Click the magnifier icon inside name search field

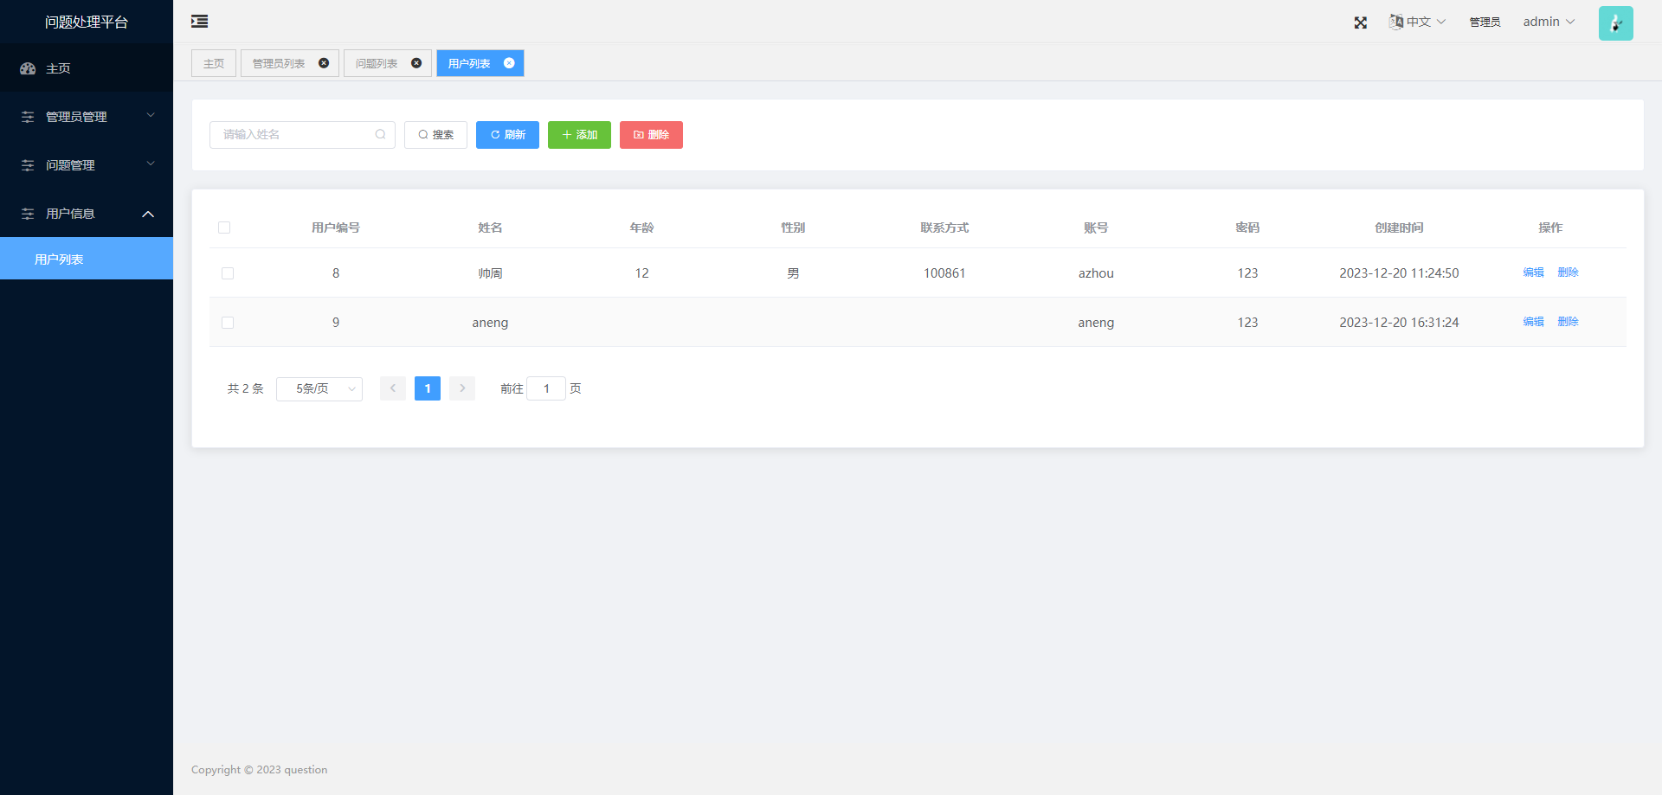380,135
